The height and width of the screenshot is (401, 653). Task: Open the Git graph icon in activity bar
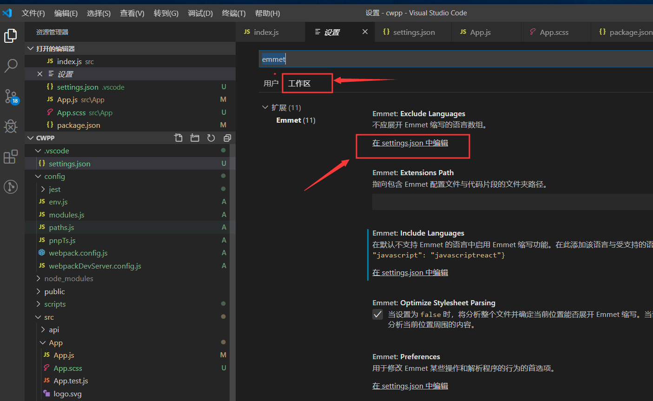[x=11, y=187]
